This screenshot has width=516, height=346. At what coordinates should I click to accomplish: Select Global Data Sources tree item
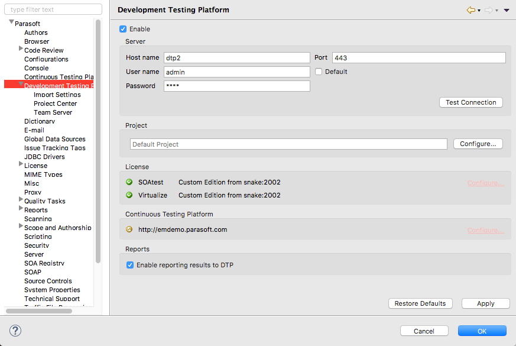[x=54, y=139]
